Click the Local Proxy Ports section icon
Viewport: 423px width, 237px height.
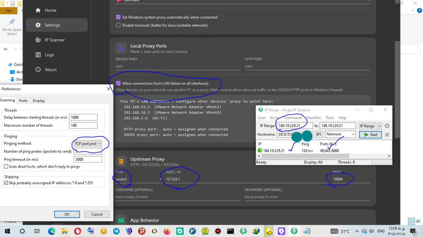[x=121, y=49]
